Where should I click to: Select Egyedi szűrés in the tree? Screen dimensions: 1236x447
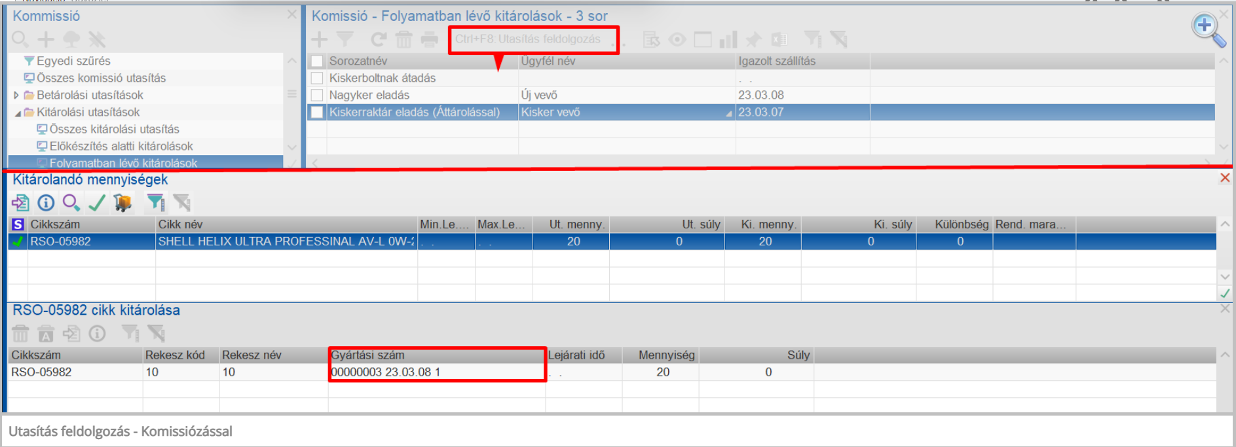coord(73,61)
